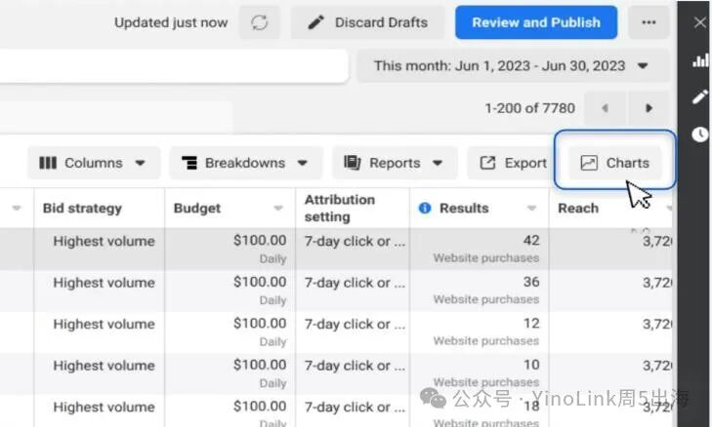Open the Columns dropdown
Image resolution: width=712 pixels, height=427 pixels.
pyautogui.click(x=93, y=163)
